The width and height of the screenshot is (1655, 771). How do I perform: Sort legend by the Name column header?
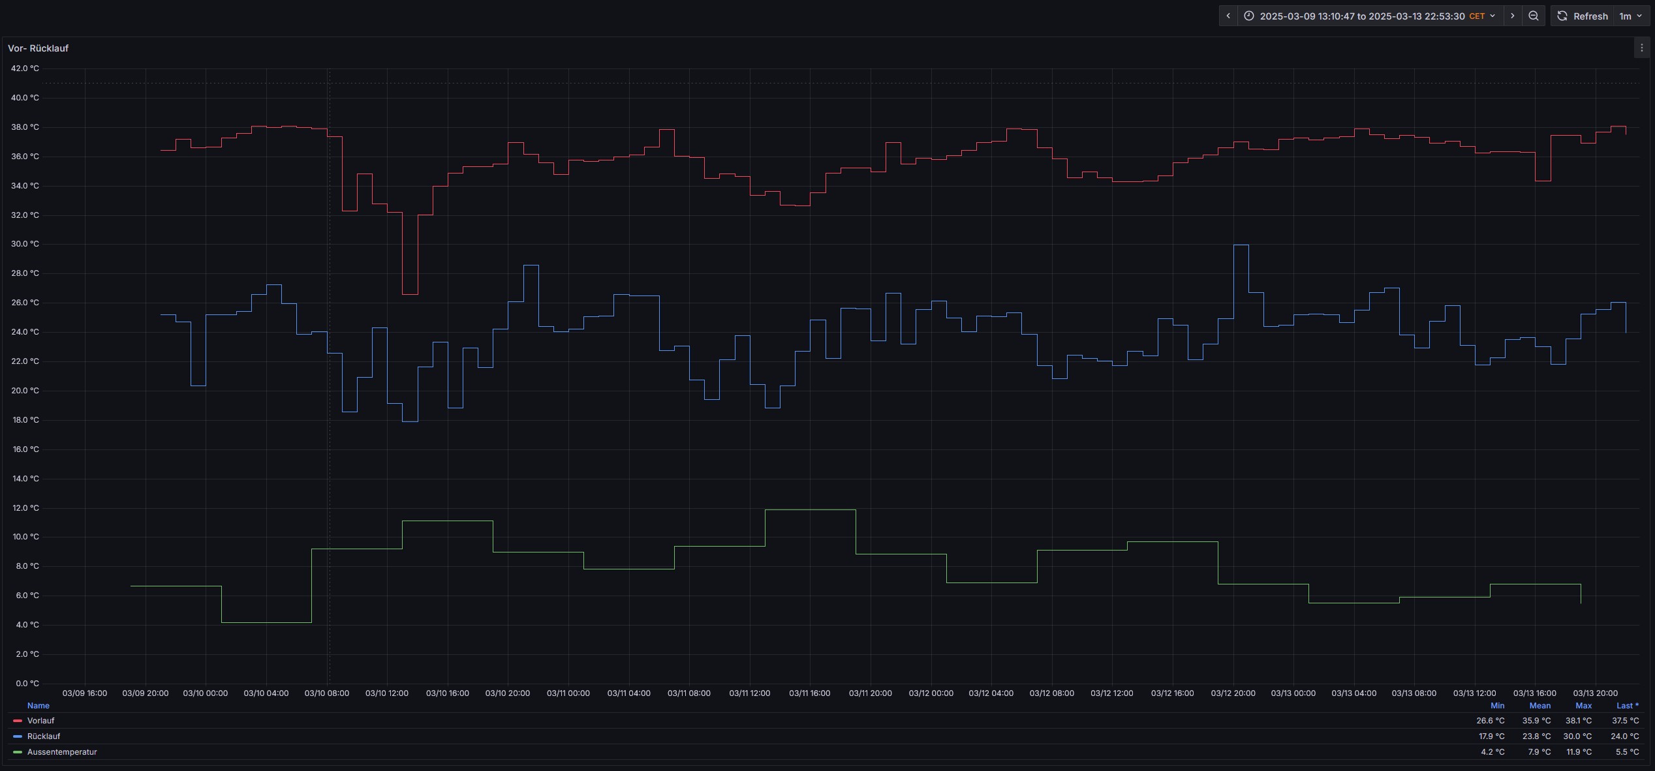(x=38, y=706)
